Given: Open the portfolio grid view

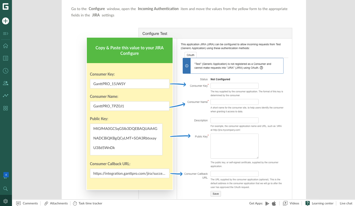Looking at the screenshot, I should click(x=6, y=108).
